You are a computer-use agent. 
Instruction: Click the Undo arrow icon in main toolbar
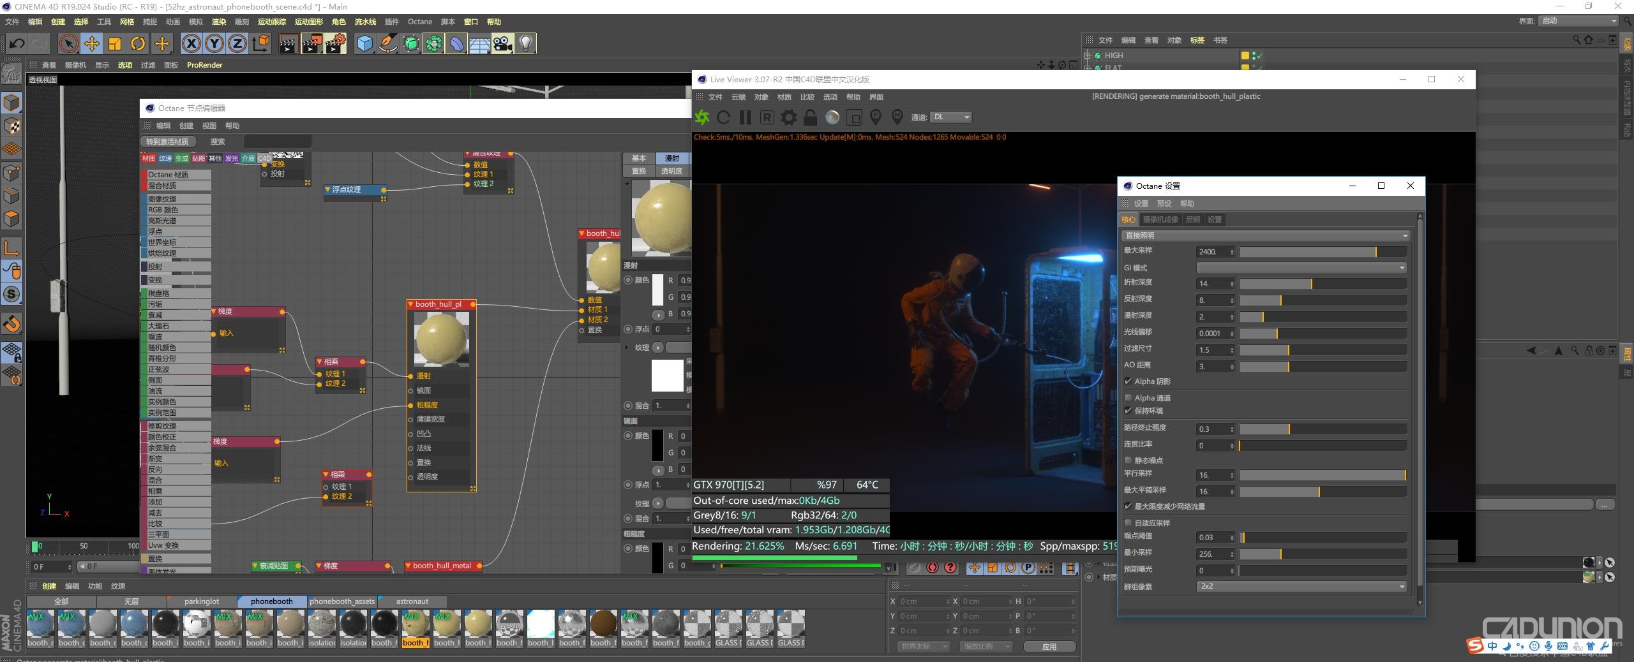pyautogui.click(x=17, y=43)
